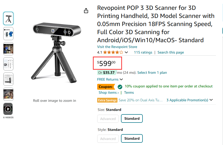Open coupon Shop items link
The height and width of the screenshot is (145, 223).
(109, 92)
